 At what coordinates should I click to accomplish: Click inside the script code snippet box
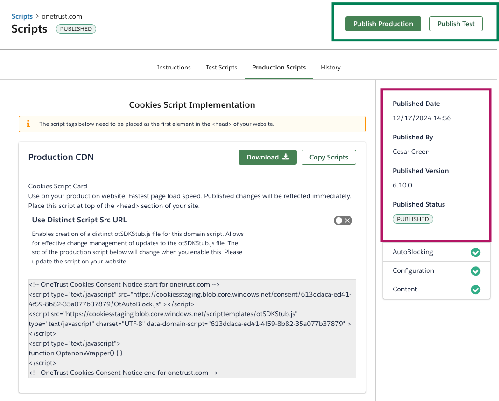tap(192, 329)
